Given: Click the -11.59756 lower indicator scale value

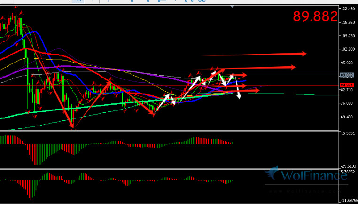Looking at the screenshot, I should [x=348, y=201].
